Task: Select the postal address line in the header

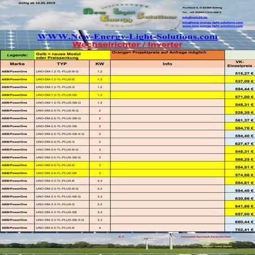Action: click(202, 8)
